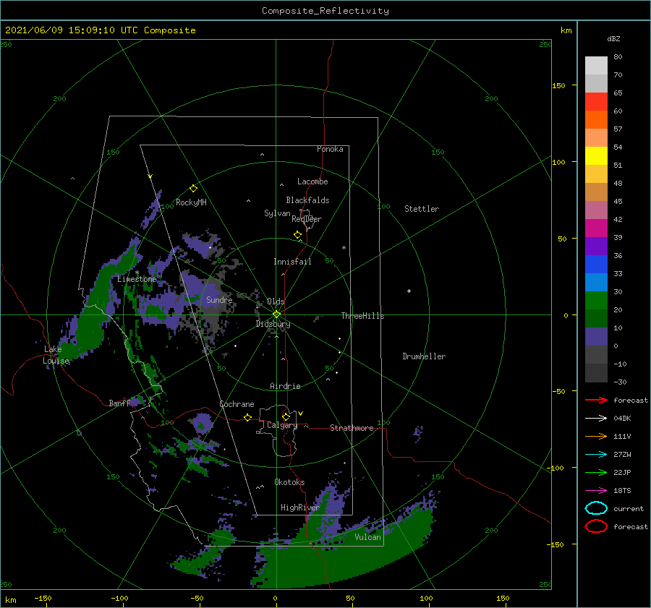Click the Okotoks town label
The image size is (651, 608).
point(289,482)
